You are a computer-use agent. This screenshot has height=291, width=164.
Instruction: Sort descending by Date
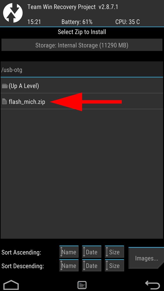tap(92, 265)
